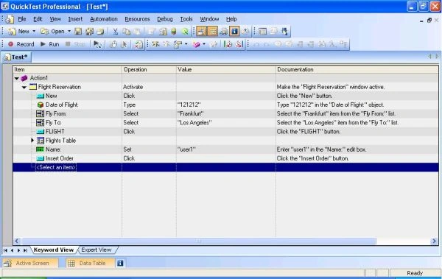Click the print icon beside Data Table button
Screen dimensions: 442x279
[223, 31]
